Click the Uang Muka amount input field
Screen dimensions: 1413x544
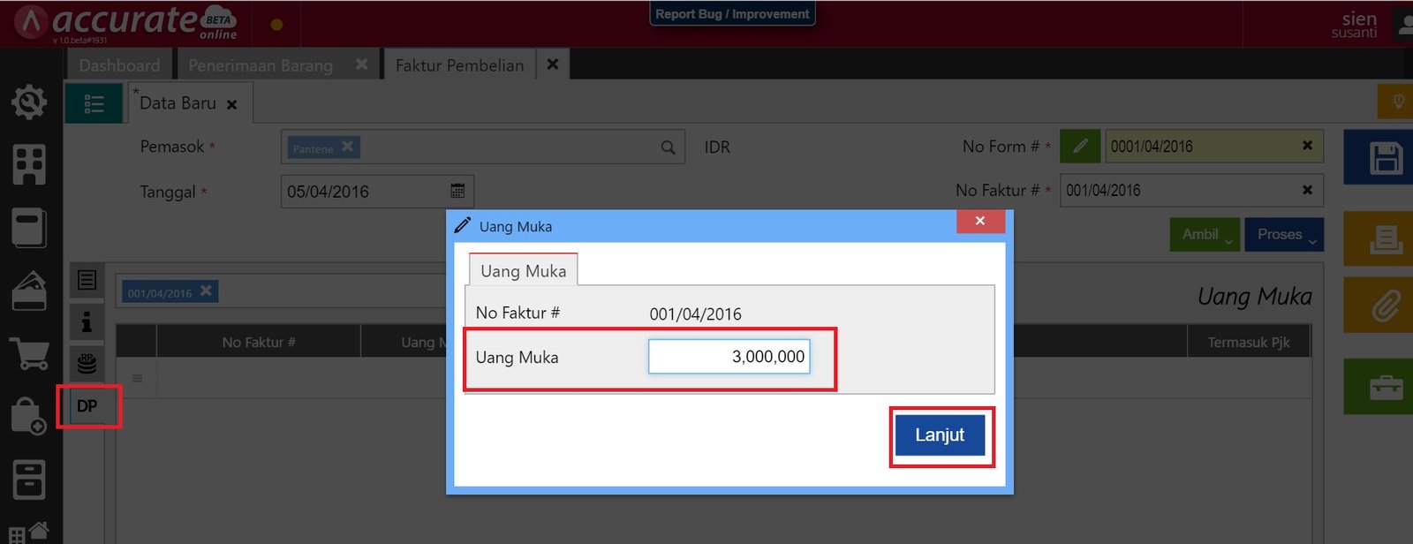click(x=729, y=357)
